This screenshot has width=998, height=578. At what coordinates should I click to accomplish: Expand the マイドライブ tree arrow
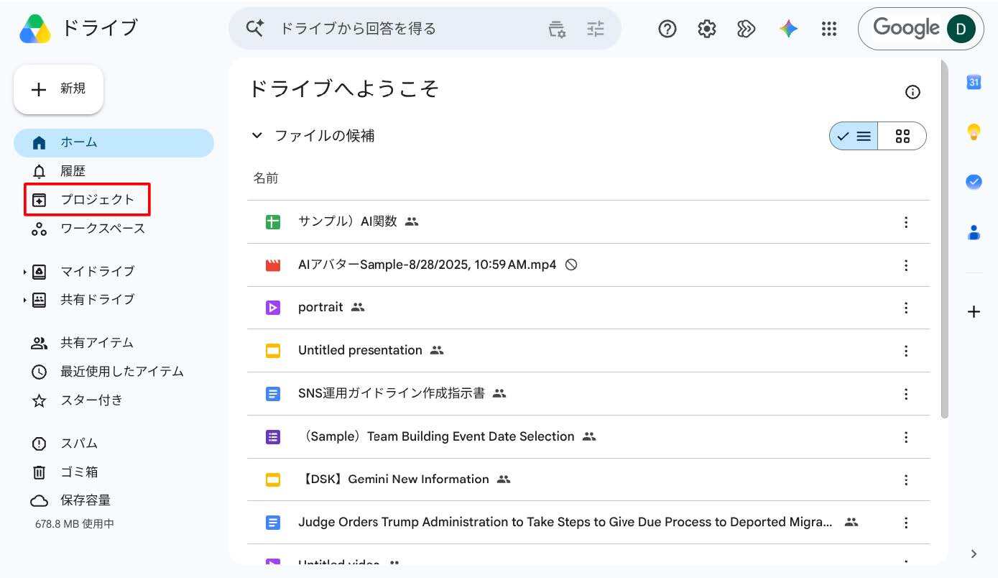click(x=24, y=272)
